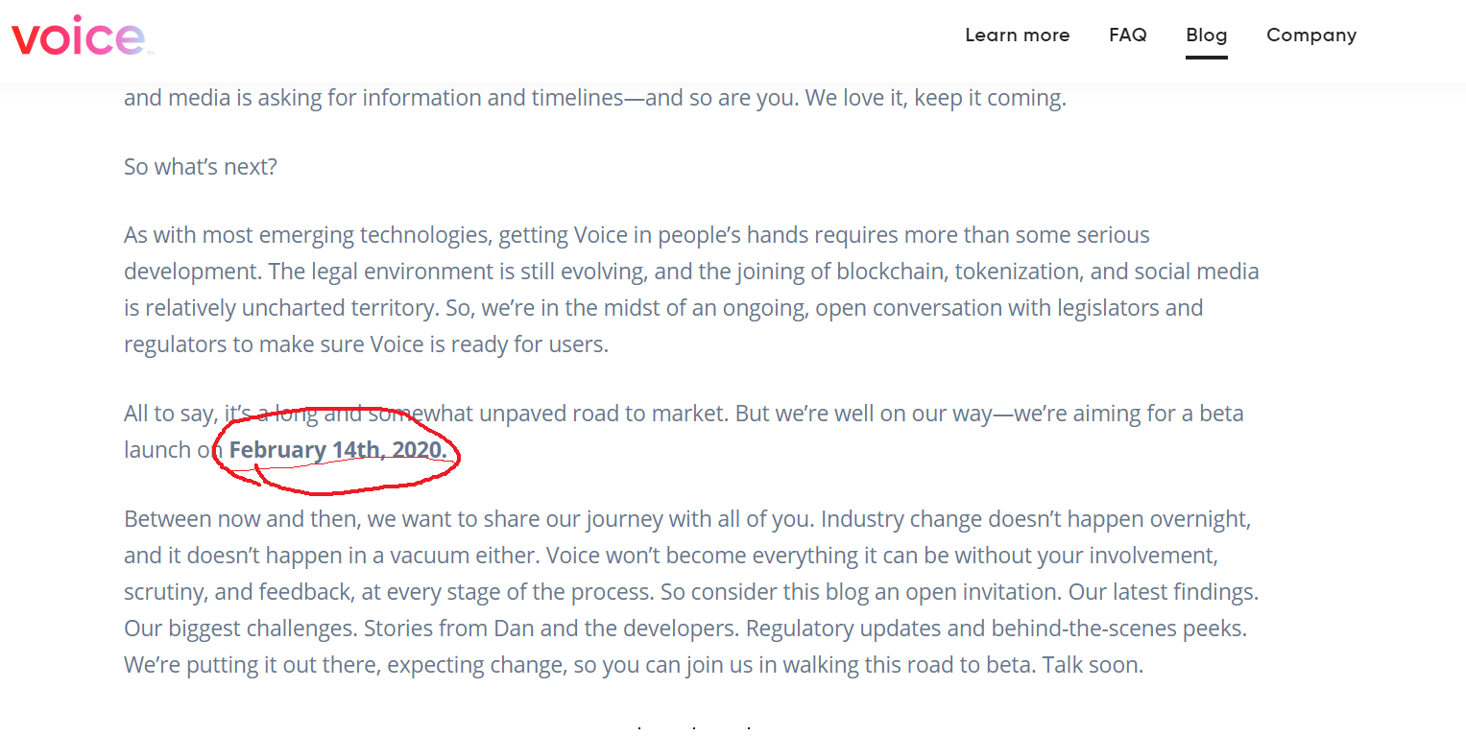Click the bold February 14th, 2020 date

tap(338, 450)
